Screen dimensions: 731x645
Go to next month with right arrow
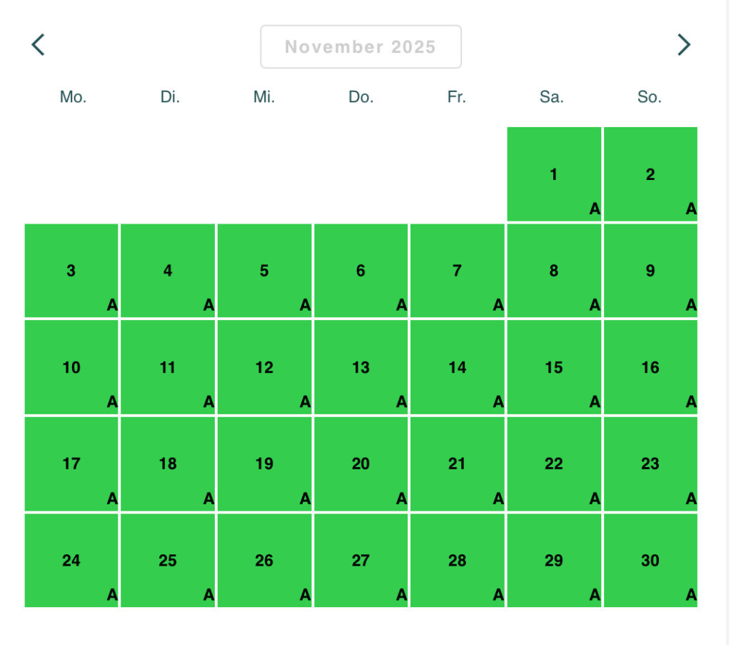[x=683, y=45]
